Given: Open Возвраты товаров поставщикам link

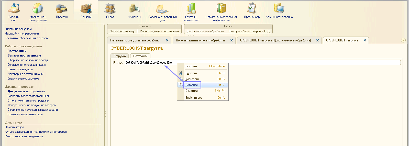Looking at the screenshot, I should click(x=29, y=96).
